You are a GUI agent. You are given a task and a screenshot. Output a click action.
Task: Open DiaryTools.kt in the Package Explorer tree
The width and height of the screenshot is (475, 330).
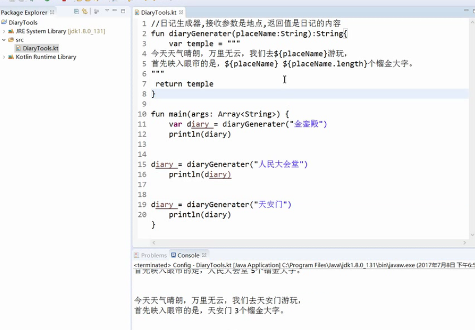pos(41,48)
